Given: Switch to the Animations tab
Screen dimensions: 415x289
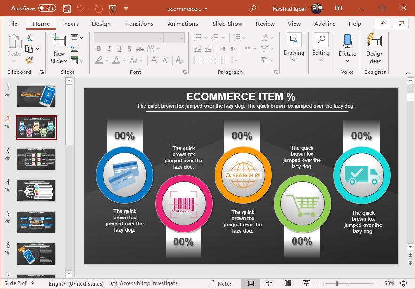Looking at the screenshot, I should point(183,24).
